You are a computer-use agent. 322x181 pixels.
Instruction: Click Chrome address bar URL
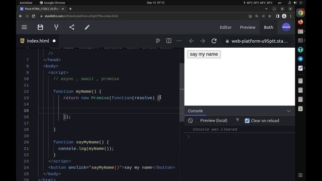81,16
